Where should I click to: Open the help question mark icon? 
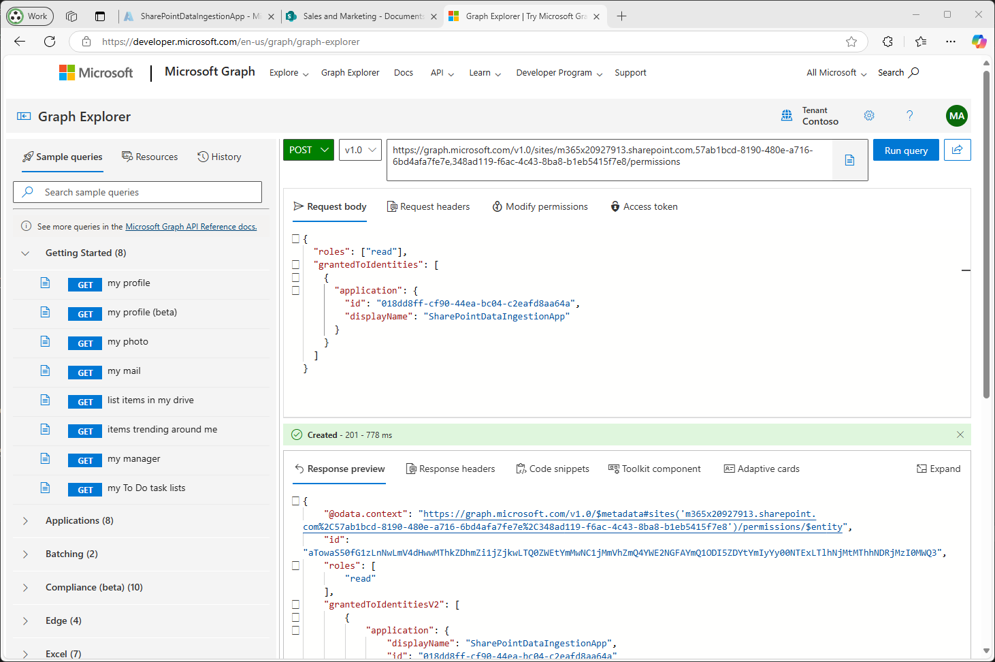click(910, 116)
